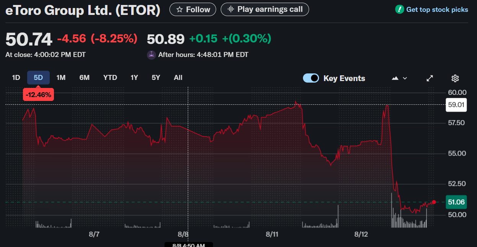Follow the eToro stock
The width and height of the screenshot is (477, 247).
click(x=193, y=9)
